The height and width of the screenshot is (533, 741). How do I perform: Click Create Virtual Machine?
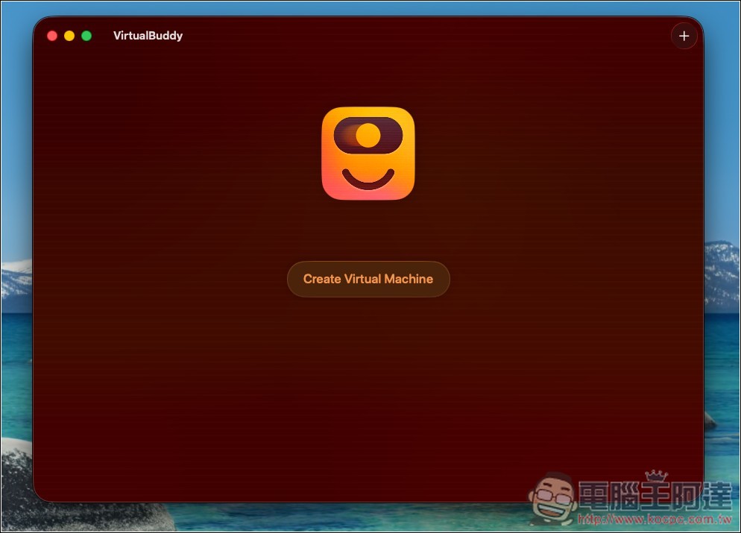tap(368, 279)
